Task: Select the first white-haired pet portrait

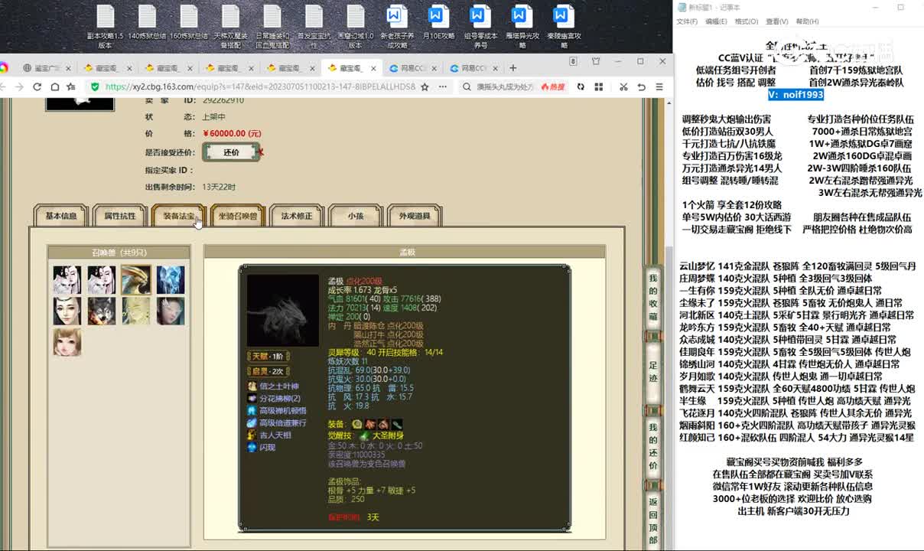Action: [67, 279]
